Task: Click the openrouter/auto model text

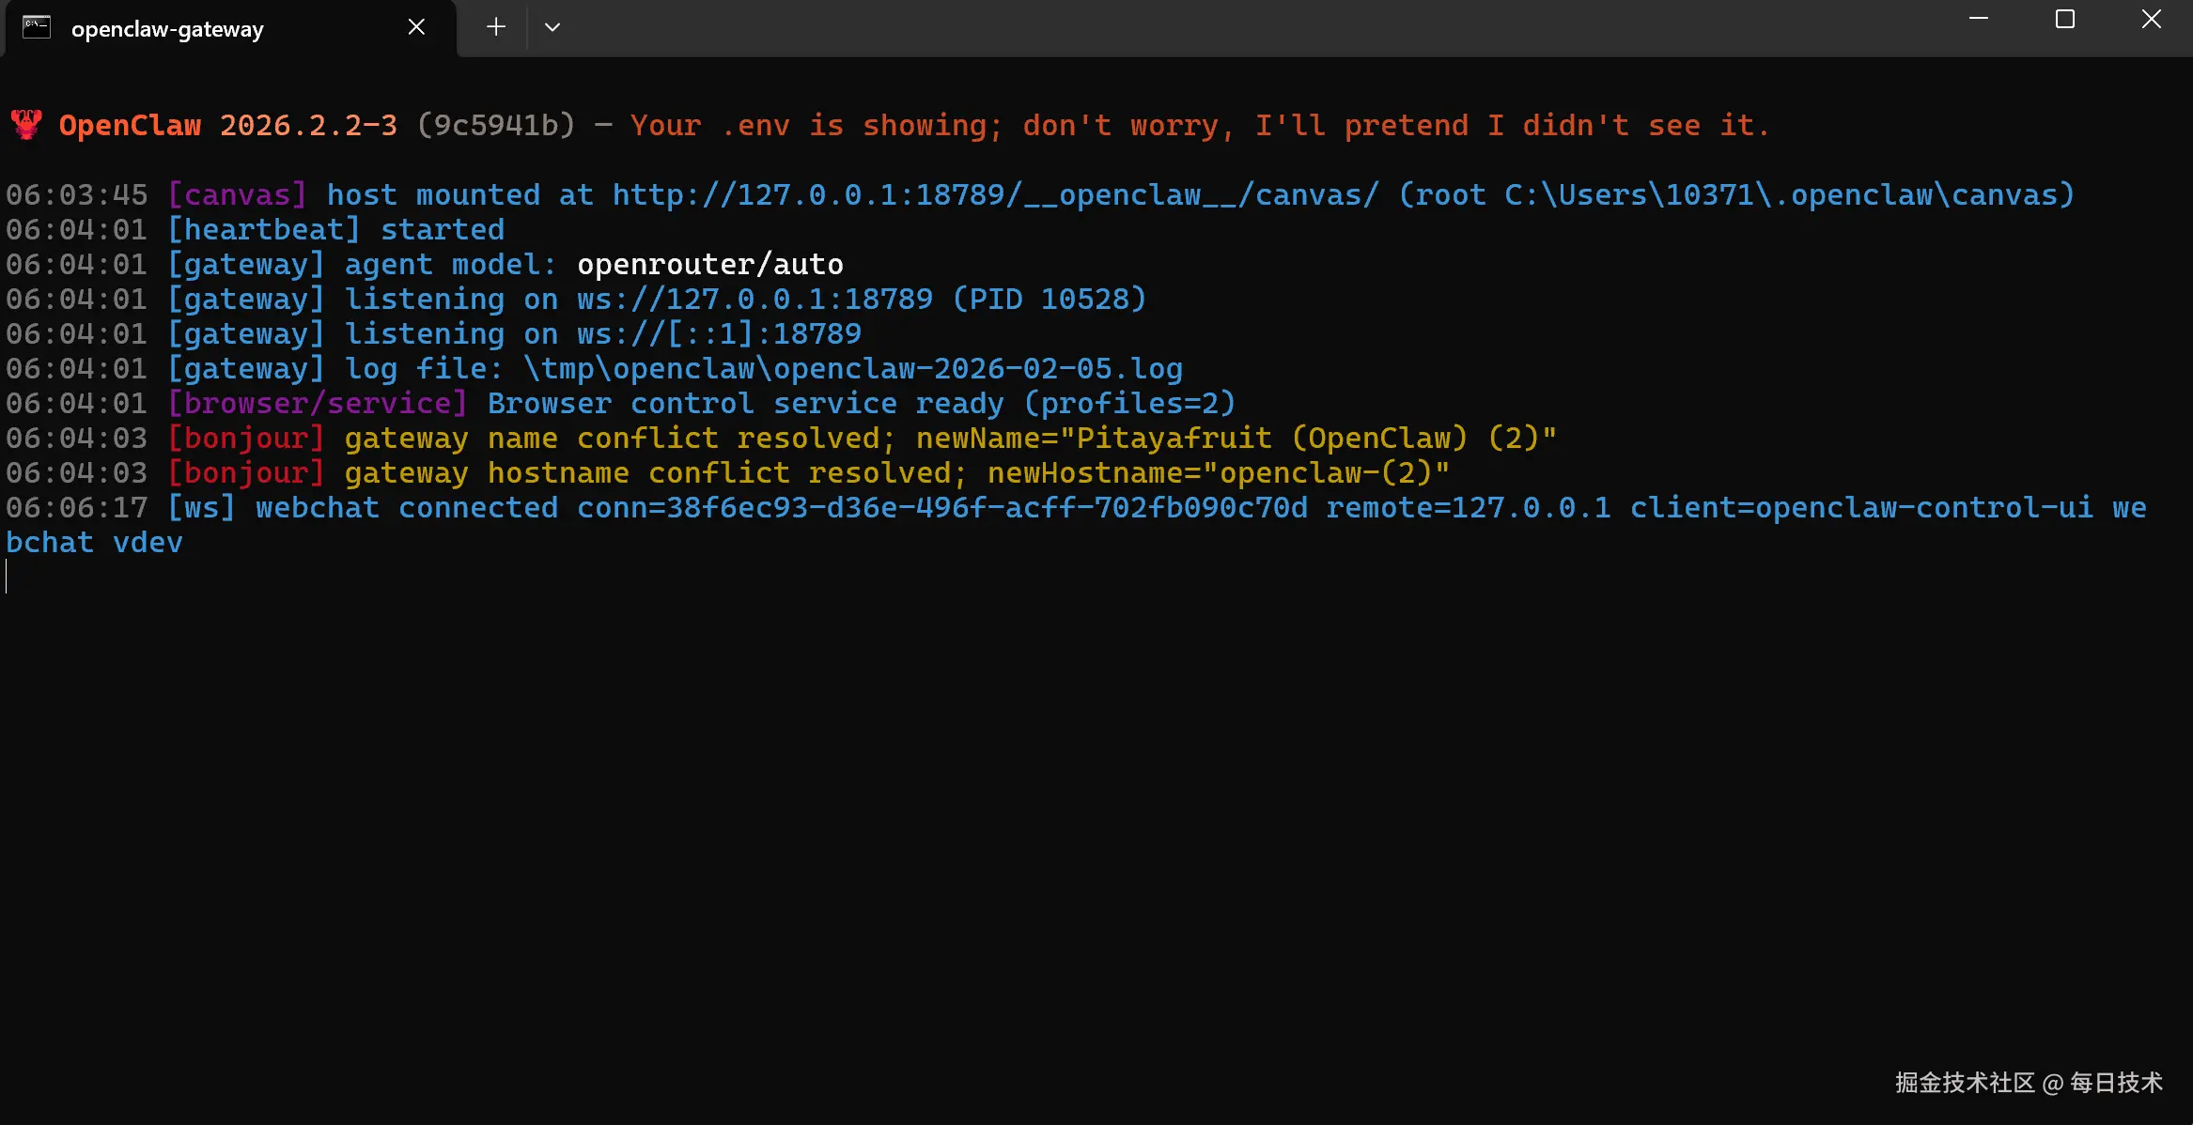Action: tap(709, 265)
